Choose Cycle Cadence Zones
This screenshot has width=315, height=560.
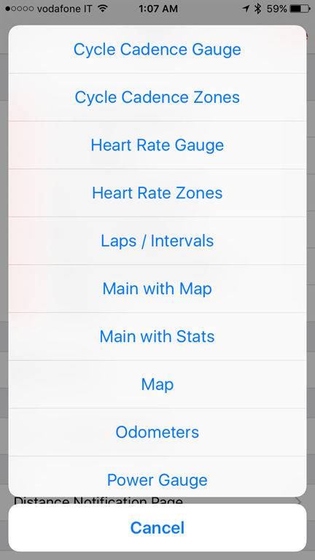click(x=157, y=97)
